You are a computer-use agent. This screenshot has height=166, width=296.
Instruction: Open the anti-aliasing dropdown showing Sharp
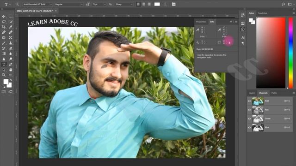123,4
